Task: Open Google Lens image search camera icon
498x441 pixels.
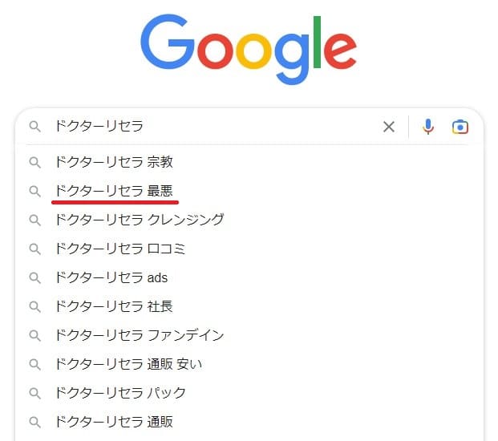Action: click(460, 127)
